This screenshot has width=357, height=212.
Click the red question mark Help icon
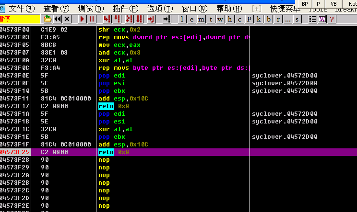332,19
